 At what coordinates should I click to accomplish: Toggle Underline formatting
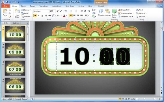(x=42, y=15)
